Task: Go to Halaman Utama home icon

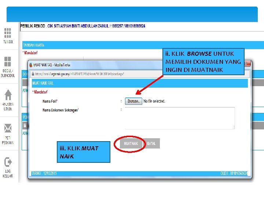Action: pyautogui.click(x=8, y=95)
